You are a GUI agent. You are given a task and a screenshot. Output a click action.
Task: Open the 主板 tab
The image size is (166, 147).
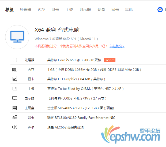pos(69,10)
